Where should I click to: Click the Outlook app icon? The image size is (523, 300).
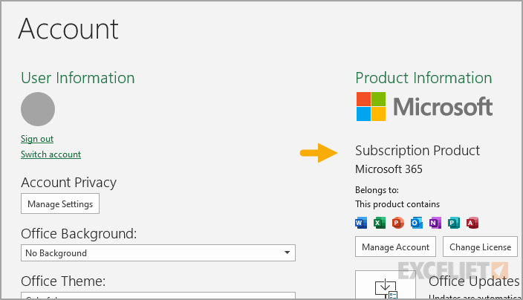[x=417, y=223]
